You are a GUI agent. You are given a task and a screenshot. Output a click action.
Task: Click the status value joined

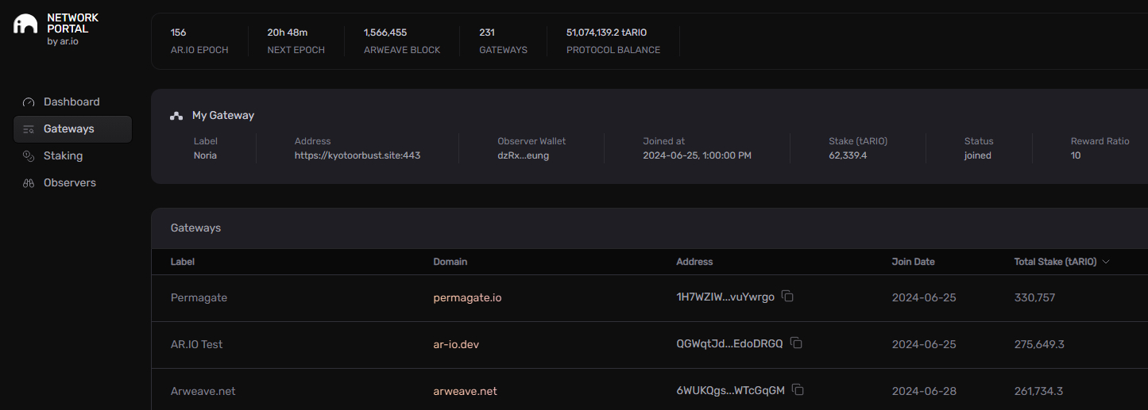pyautogui.click(x=978, y=155)
